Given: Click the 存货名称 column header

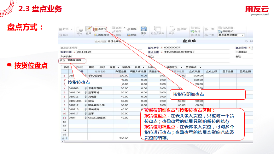Looking at the screenshot, I should tap(100, 71).
